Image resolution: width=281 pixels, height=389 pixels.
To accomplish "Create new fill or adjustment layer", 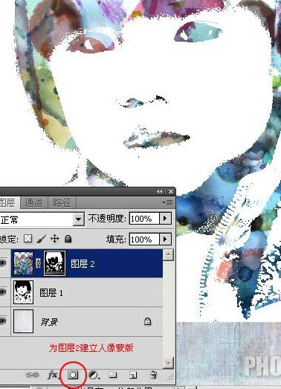I will [94, 375].
